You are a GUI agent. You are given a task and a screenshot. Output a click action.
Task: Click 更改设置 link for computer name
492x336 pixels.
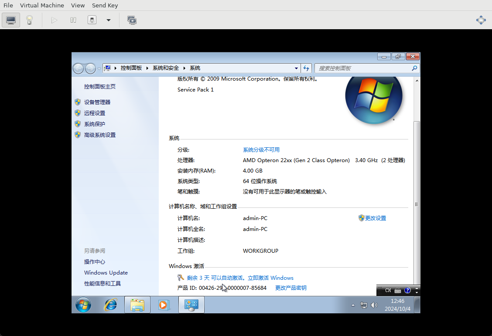pyautogui.click(x=375, y=218)
